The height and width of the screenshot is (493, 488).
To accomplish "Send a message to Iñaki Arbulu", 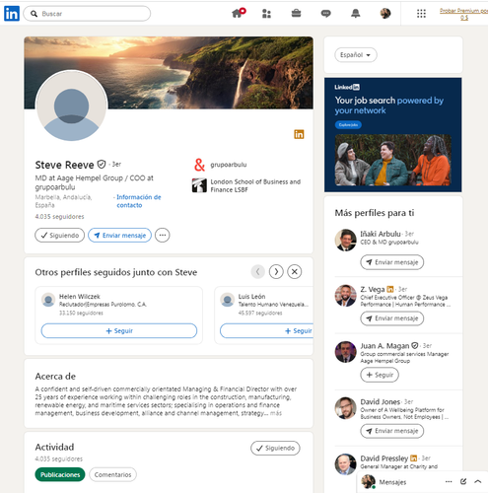I will 391,262.
